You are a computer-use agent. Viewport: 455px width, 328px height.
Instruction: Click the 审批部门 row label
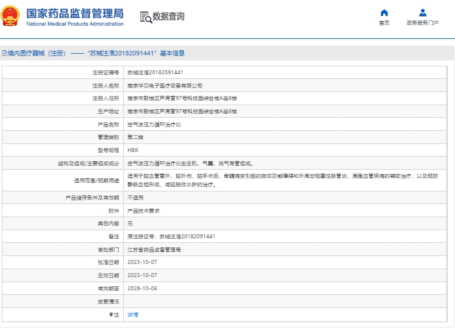point(108,250)
